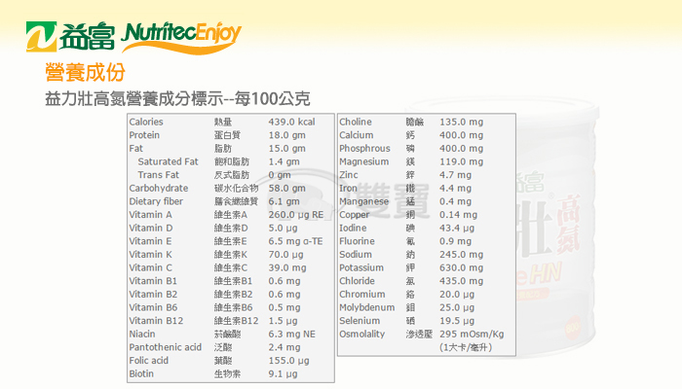This screenshot has height=389, width=682.
Task: Click the value 43.4 μg
Action: click(x=457, y=229)
